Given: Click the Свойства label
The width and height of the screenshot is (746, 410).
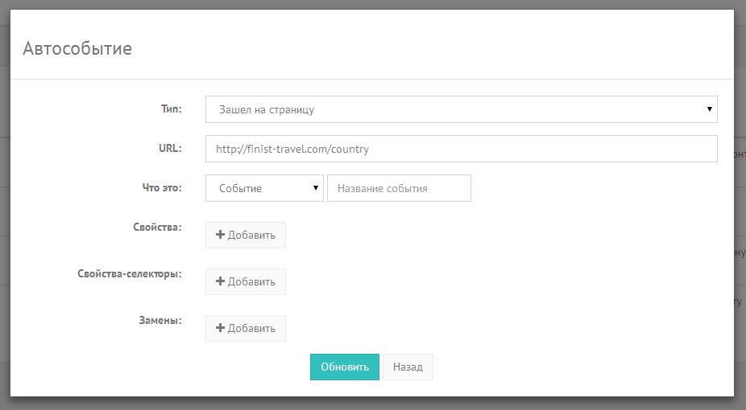Looking at the screenshot, I should 157,227.
